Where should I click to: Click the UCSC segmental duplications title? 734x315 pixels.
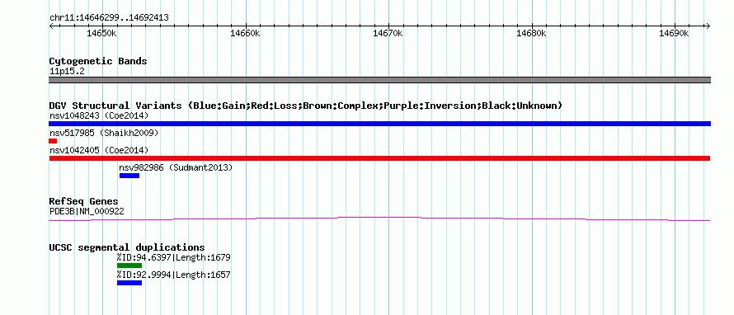click(x=127, y=247)
